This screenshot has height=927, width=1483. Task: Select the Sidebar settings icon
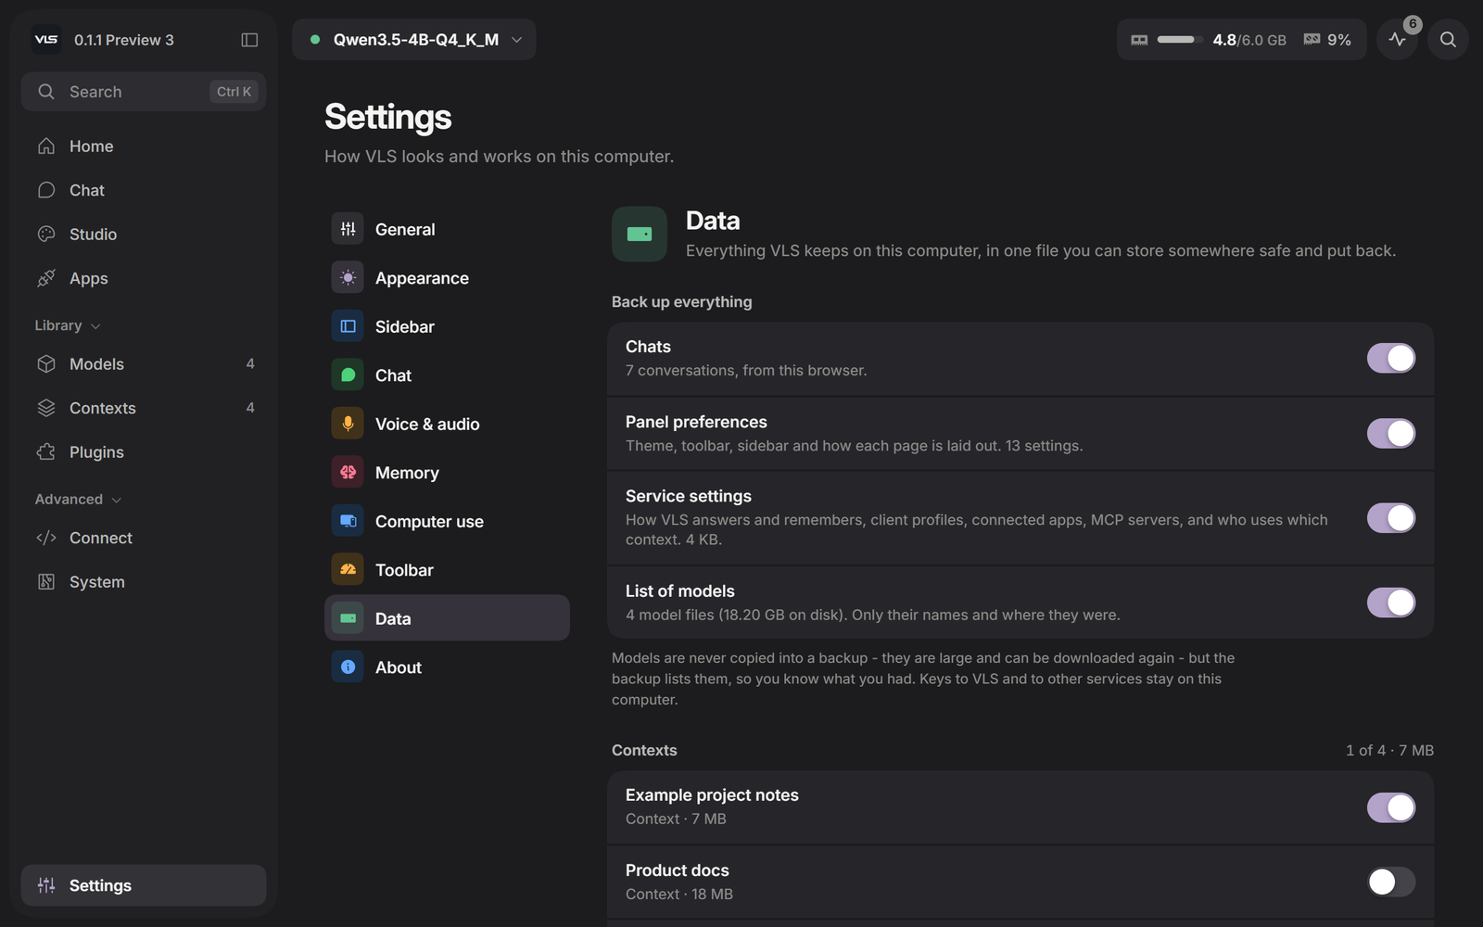click(348, 326)
